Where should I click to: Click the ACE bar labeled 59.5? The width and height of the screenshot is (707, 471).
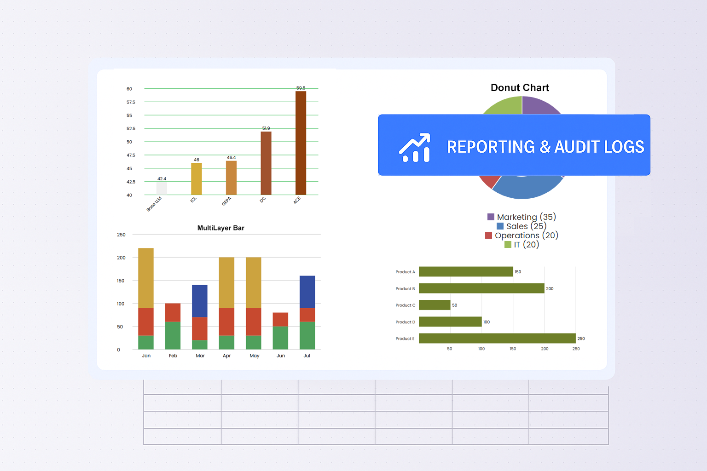[x=301, y=143]
